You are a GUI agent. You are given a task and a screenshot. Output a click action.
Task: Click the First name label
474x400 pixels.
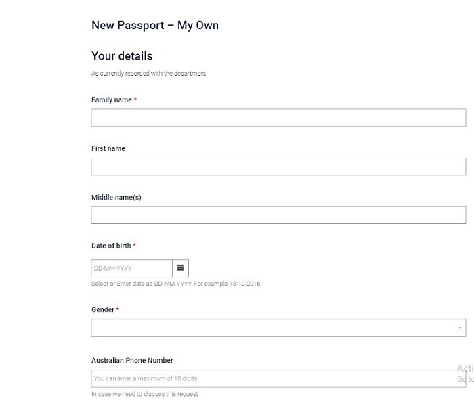(x=108, y=148)
